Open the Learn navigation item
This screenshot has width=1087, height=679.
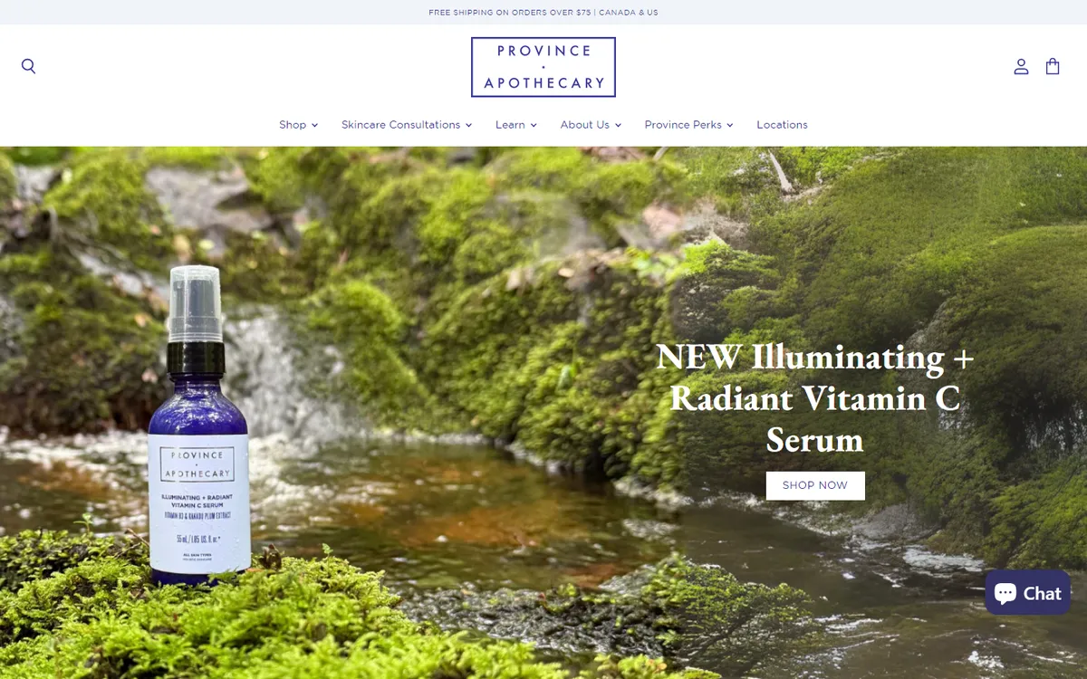click(x=510, y=125)
